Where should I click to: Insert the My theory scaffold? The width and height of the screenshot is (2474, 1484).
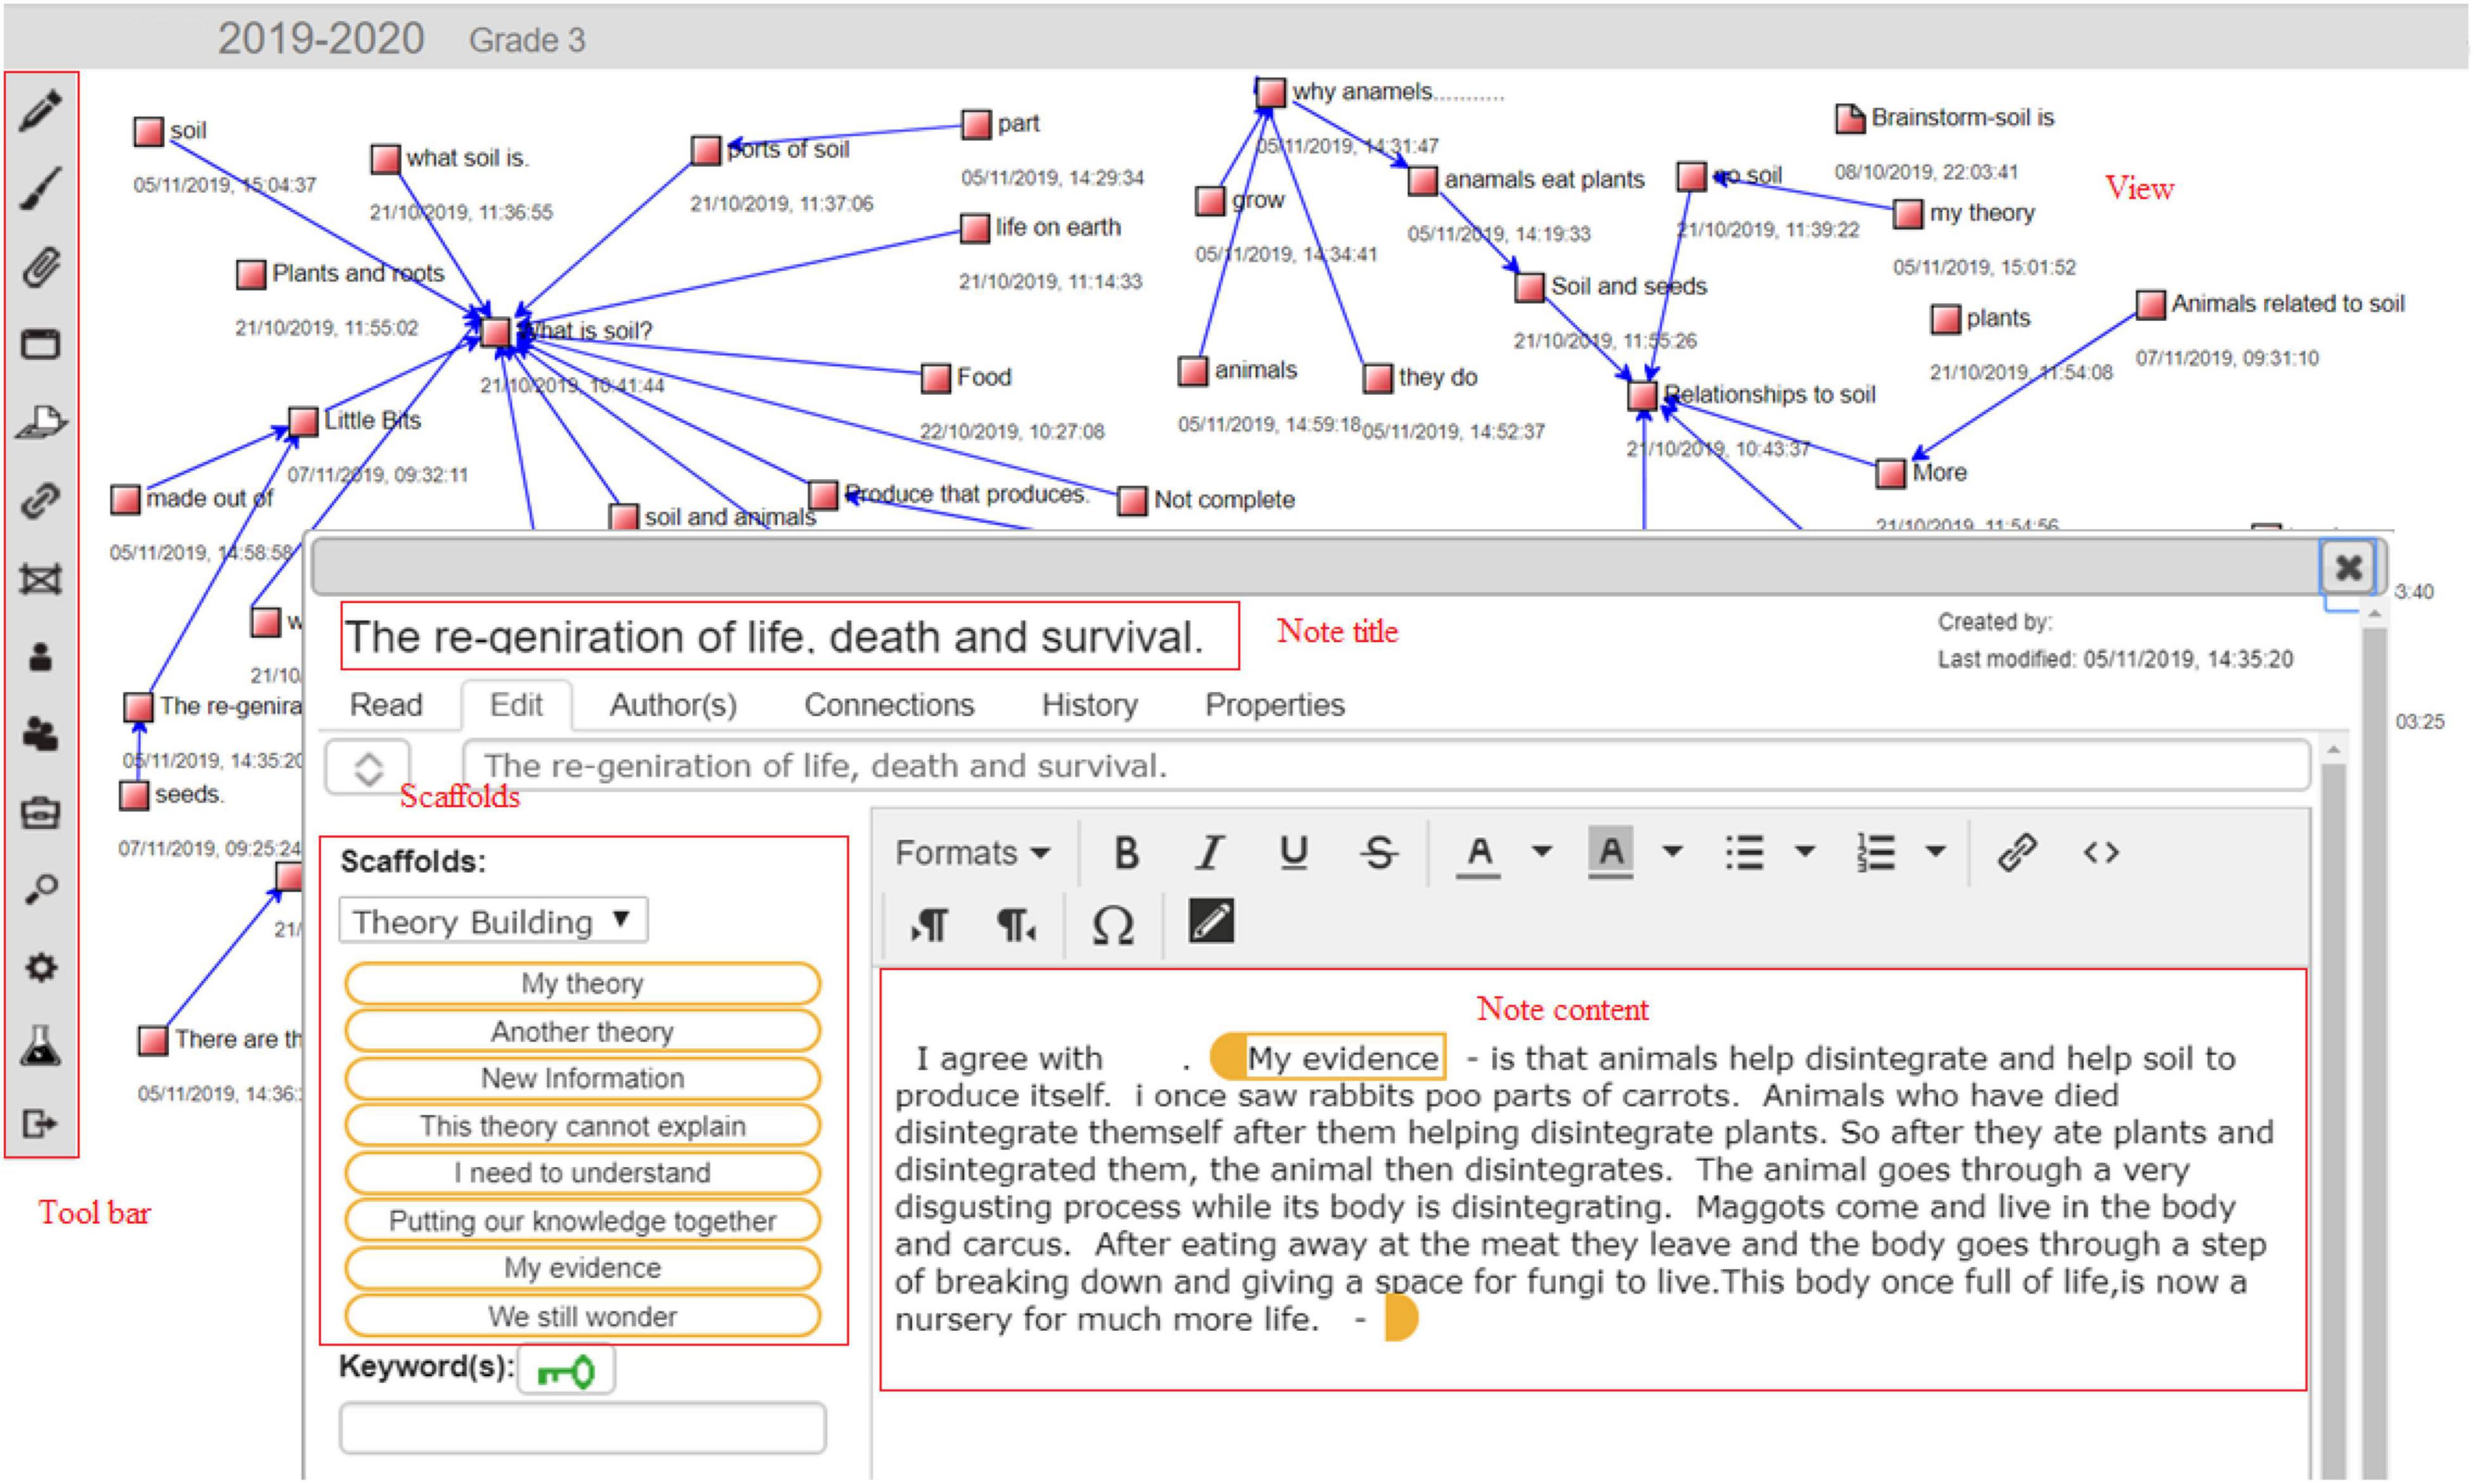(582, 984)
